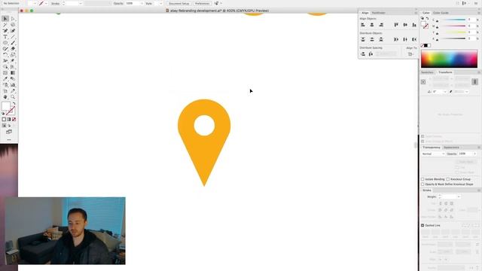Click Color panel swap fill and stroke arrow

click(x=427, y=18)
